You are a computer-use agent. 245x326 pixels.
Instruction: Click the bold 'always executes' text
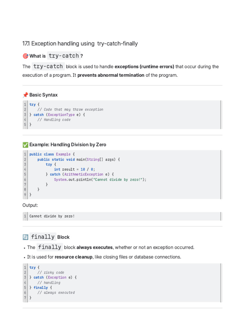[94, 247]
